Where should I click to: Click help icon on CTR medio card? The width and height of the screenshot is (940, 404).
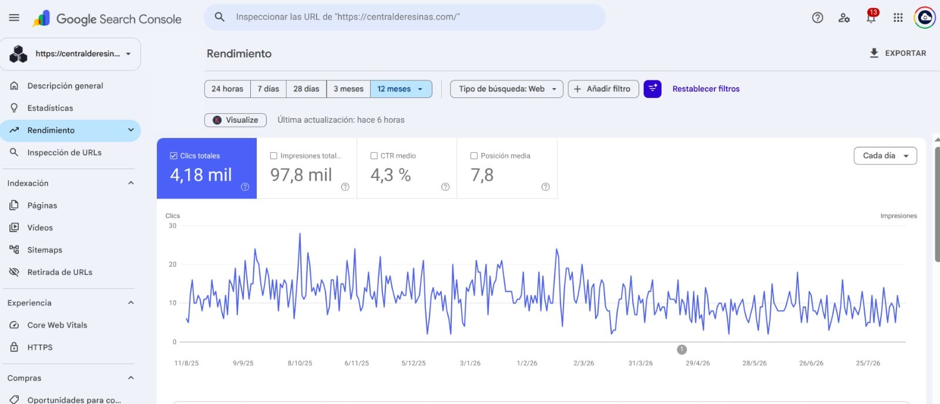point(445,187)
